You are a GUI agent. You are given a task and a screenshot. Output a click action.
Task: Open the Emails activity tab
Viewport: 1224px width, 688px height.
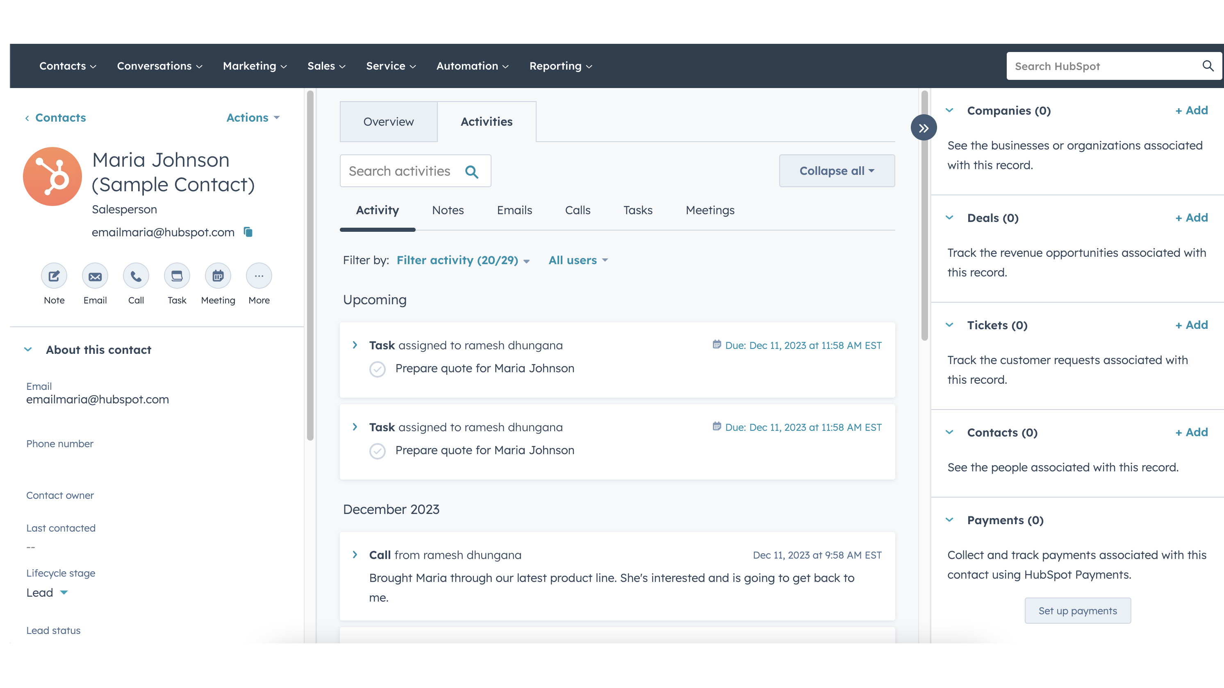coord(514,210)
